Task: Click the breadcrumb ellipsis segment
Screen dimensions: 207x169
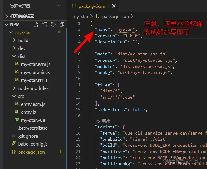Action: coord(136,17)
